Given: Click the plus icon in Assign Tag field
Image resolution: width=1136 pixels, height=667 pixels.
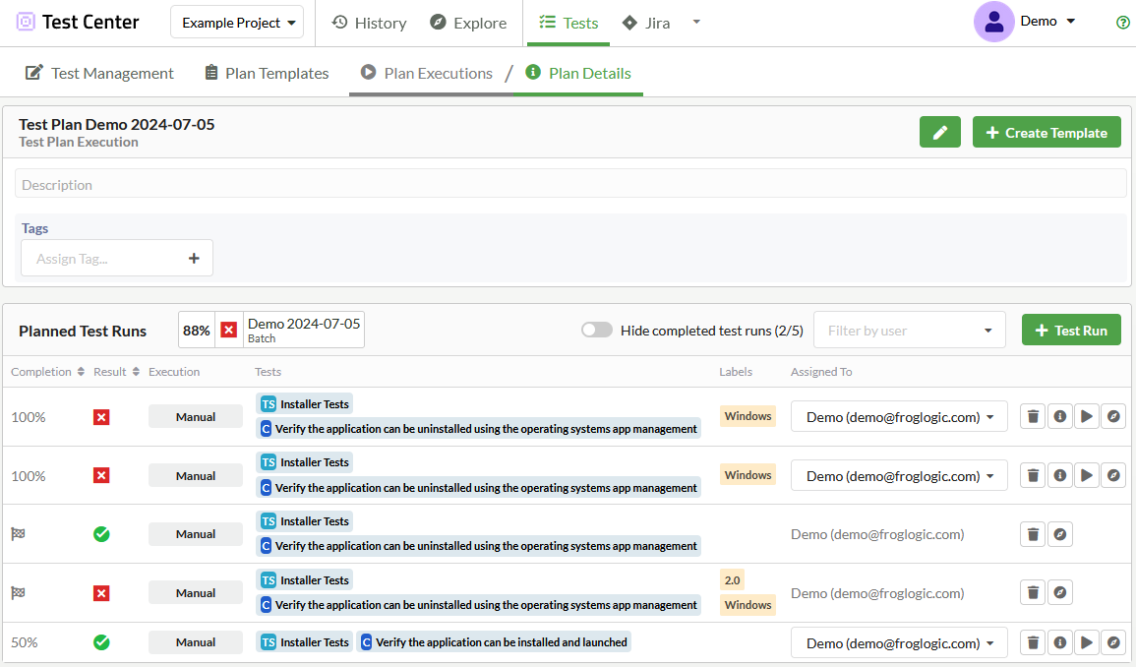Looking at the screenshot, I should click(x=194, y=259).
